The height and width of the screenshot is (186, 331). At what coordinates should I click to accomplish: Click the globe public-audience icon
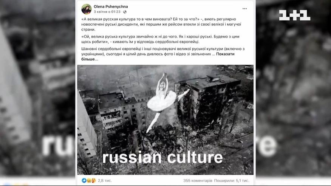click(125, 12)
